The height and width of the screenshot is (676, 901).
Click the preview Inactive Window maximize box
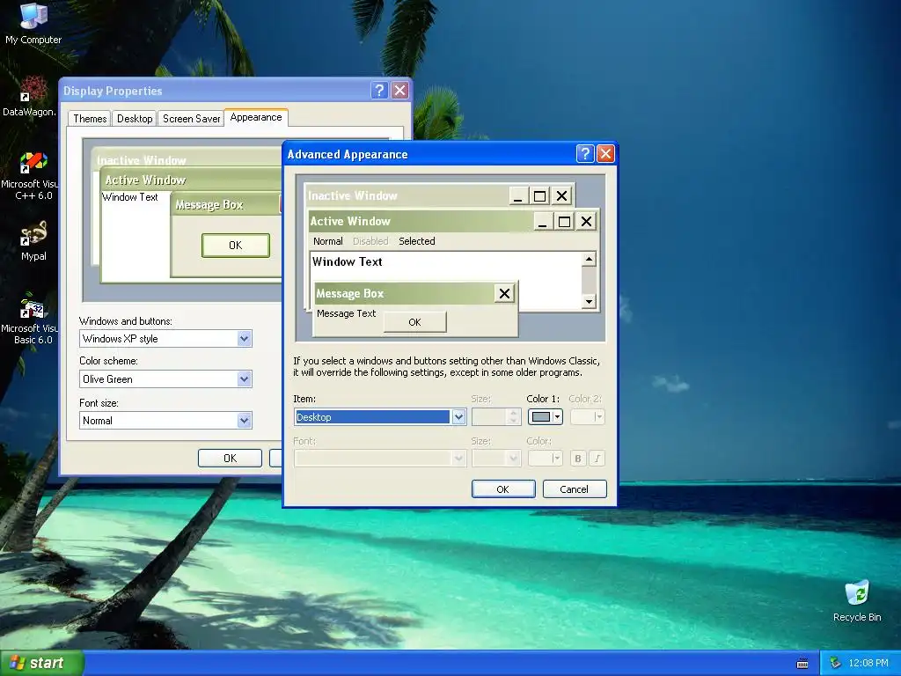point(539,196)
